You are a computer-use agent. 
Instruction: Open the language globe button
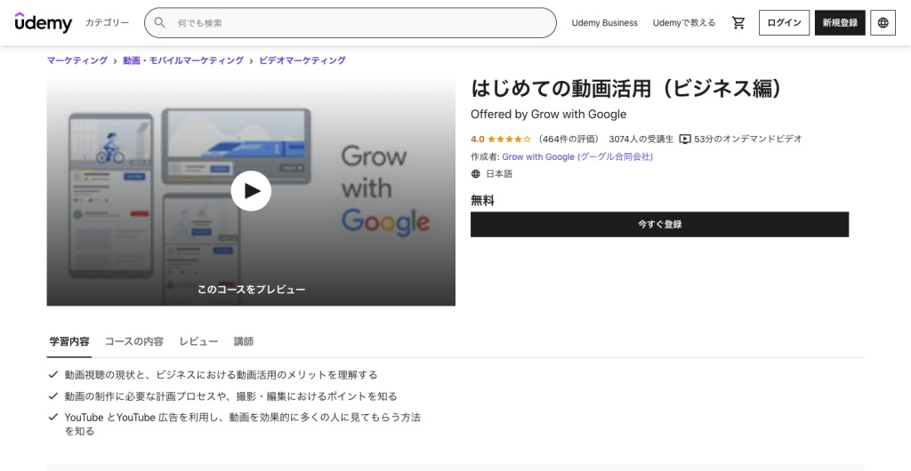pos(883,22)
